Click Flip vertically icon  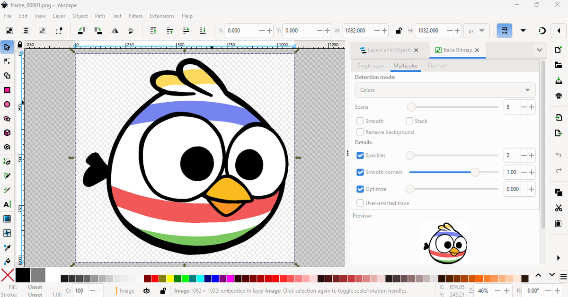coord(131,30)
